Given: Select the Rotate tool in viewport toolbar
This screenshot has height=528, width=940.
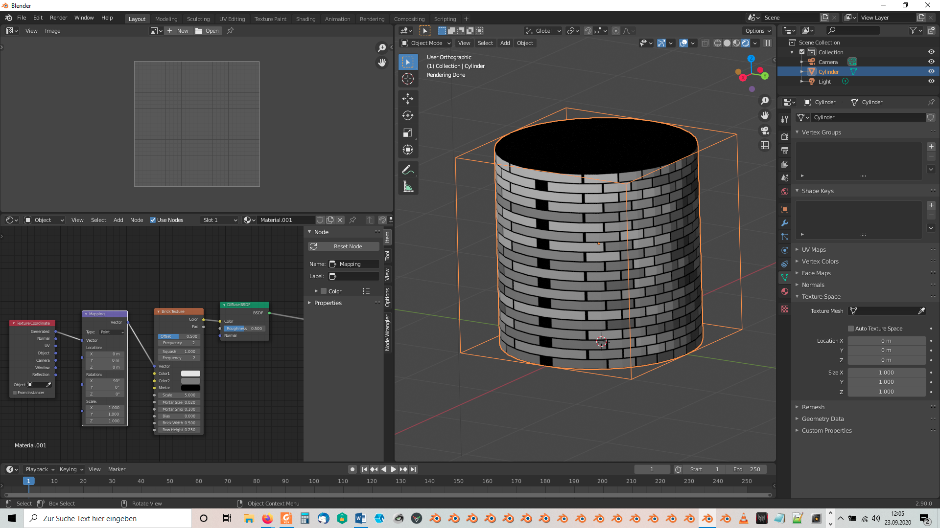Looking at the screenshot, I should point(408,116).
